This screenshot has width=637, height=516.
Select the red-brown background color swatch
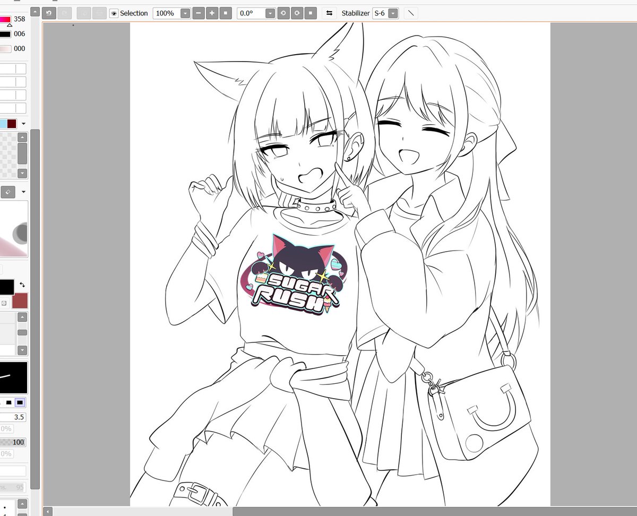(x=20, y=301)
